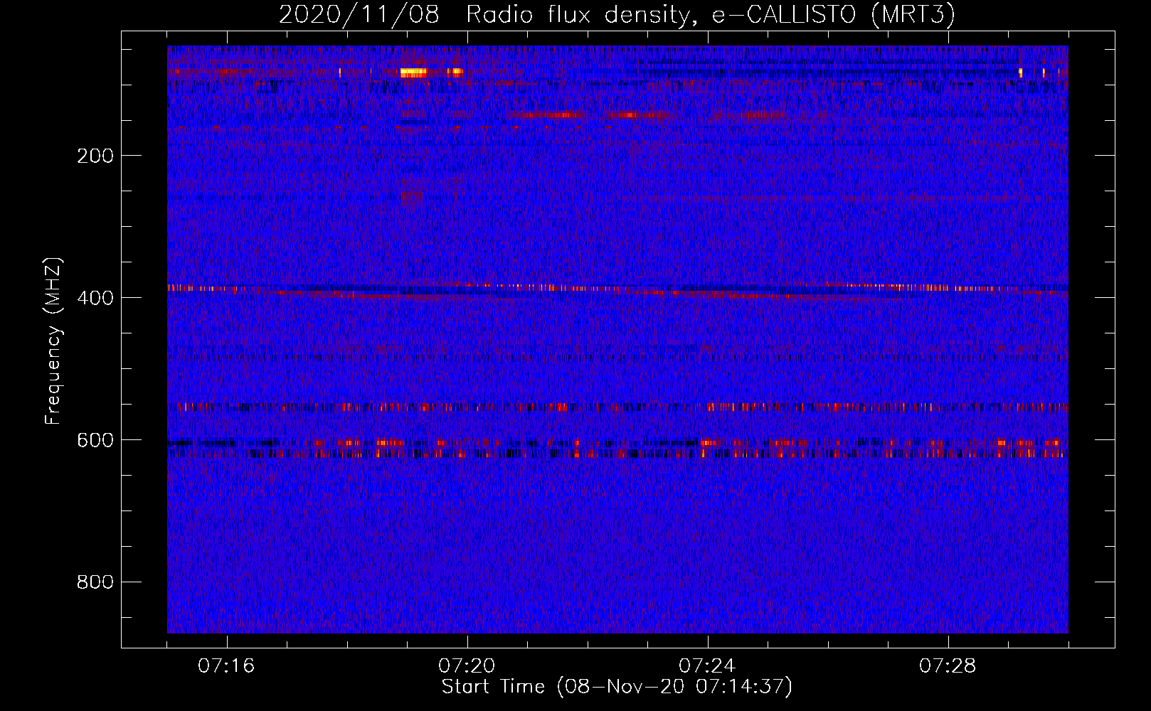
Task: Click the 800 frequency tick label
Action: 95,582
